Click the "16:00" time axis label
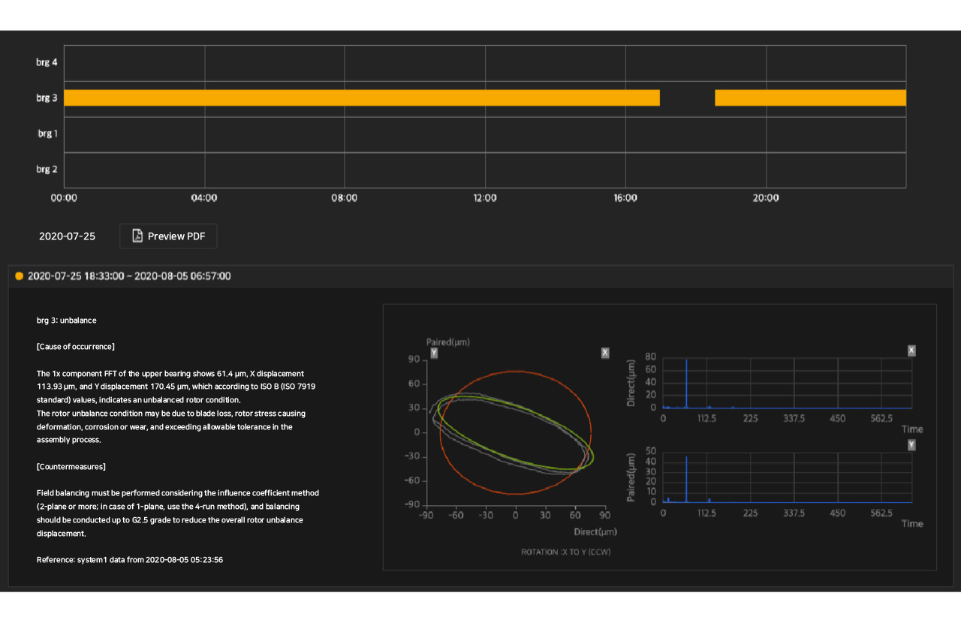 pyautogui.click(x=625, y=198)
